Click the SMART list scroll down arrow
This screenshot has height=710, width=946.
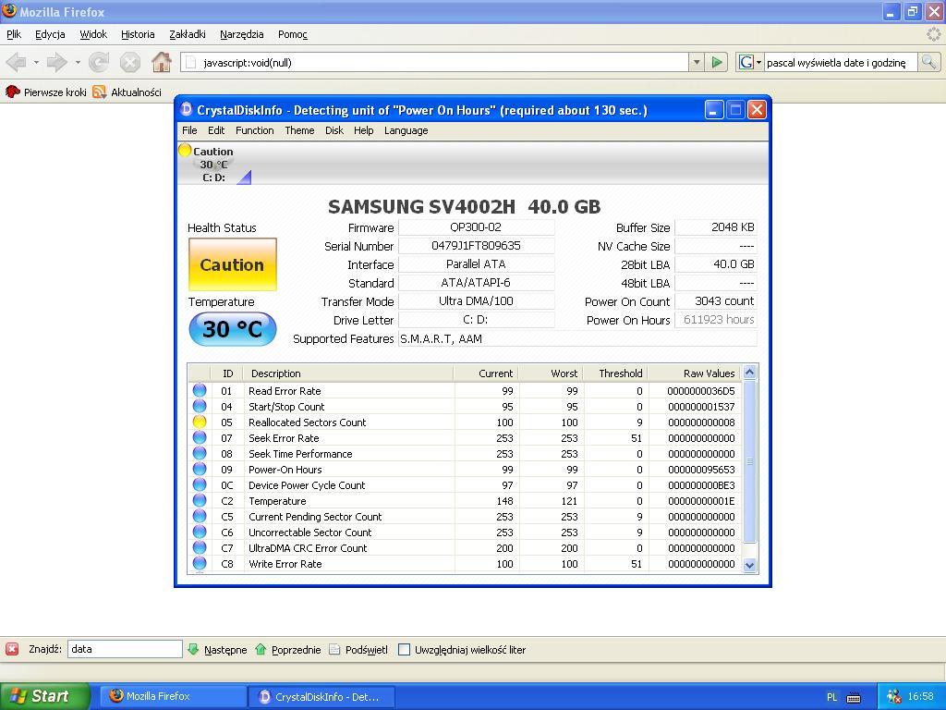pyautogui.click(x=750, y=565)
